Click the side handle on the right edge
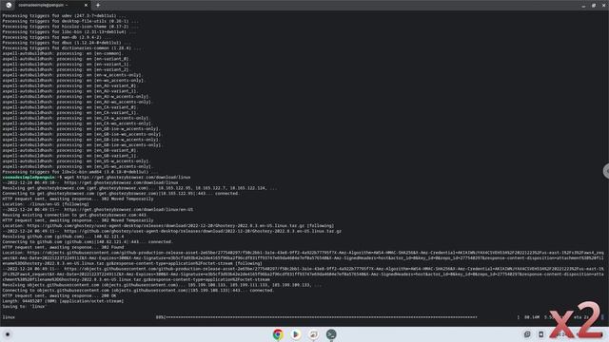Screen dimensions: 609x342 pos(606,171)
